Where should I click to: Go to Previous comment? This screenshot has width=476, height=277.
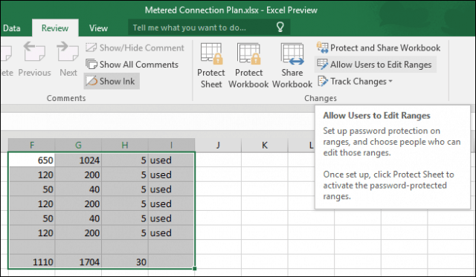point(34,59)
